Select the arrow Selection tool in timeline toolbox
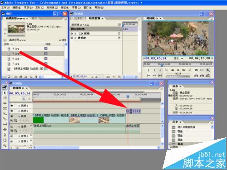The image size is (227, 170). (x=5, y=93)
